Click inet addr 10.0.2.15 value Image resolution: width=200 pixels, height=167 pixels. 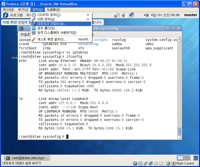67,65
